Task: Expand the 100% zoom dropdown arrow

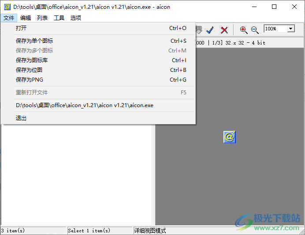Action: pyautogui.click(x=290, y=29)
